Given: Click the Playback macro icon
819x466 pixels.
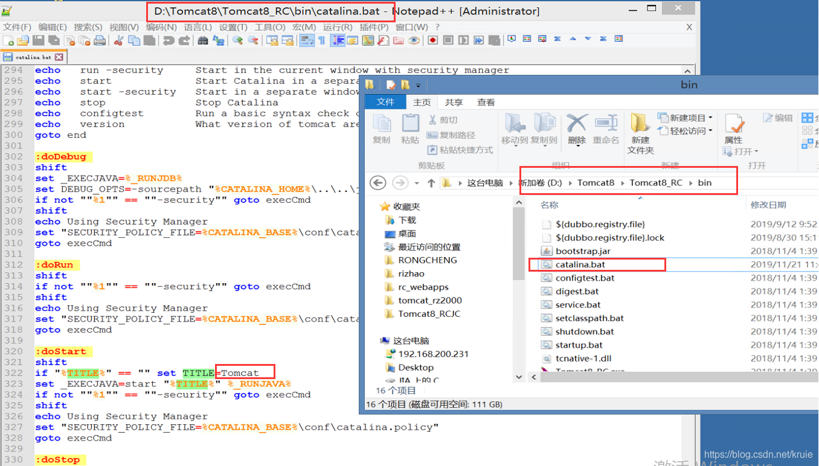Looking at the screenshot, I should tap(463, 40).
